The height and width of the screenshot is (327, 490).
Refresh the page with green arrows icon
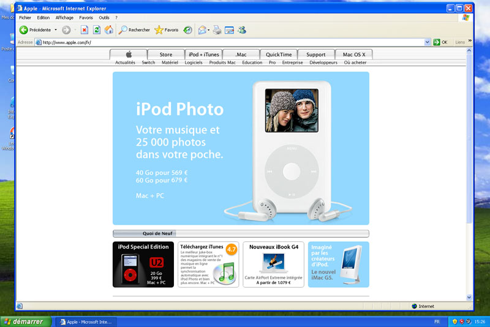(x=97, y=30)
